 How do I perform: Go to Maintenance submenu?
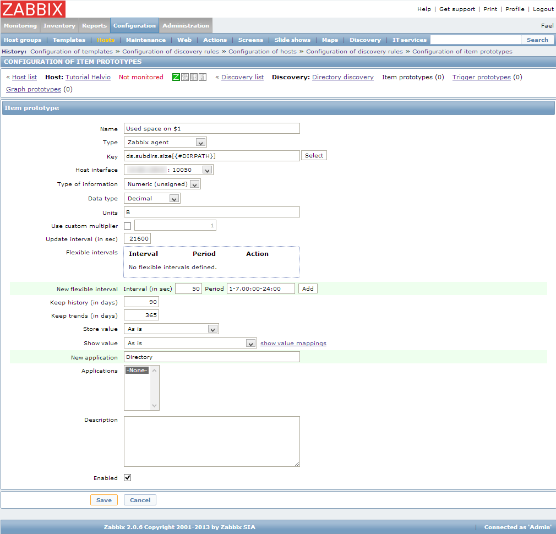coord(146,40)
